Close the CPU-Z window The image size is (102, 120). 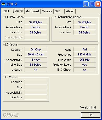click(98, 4)
